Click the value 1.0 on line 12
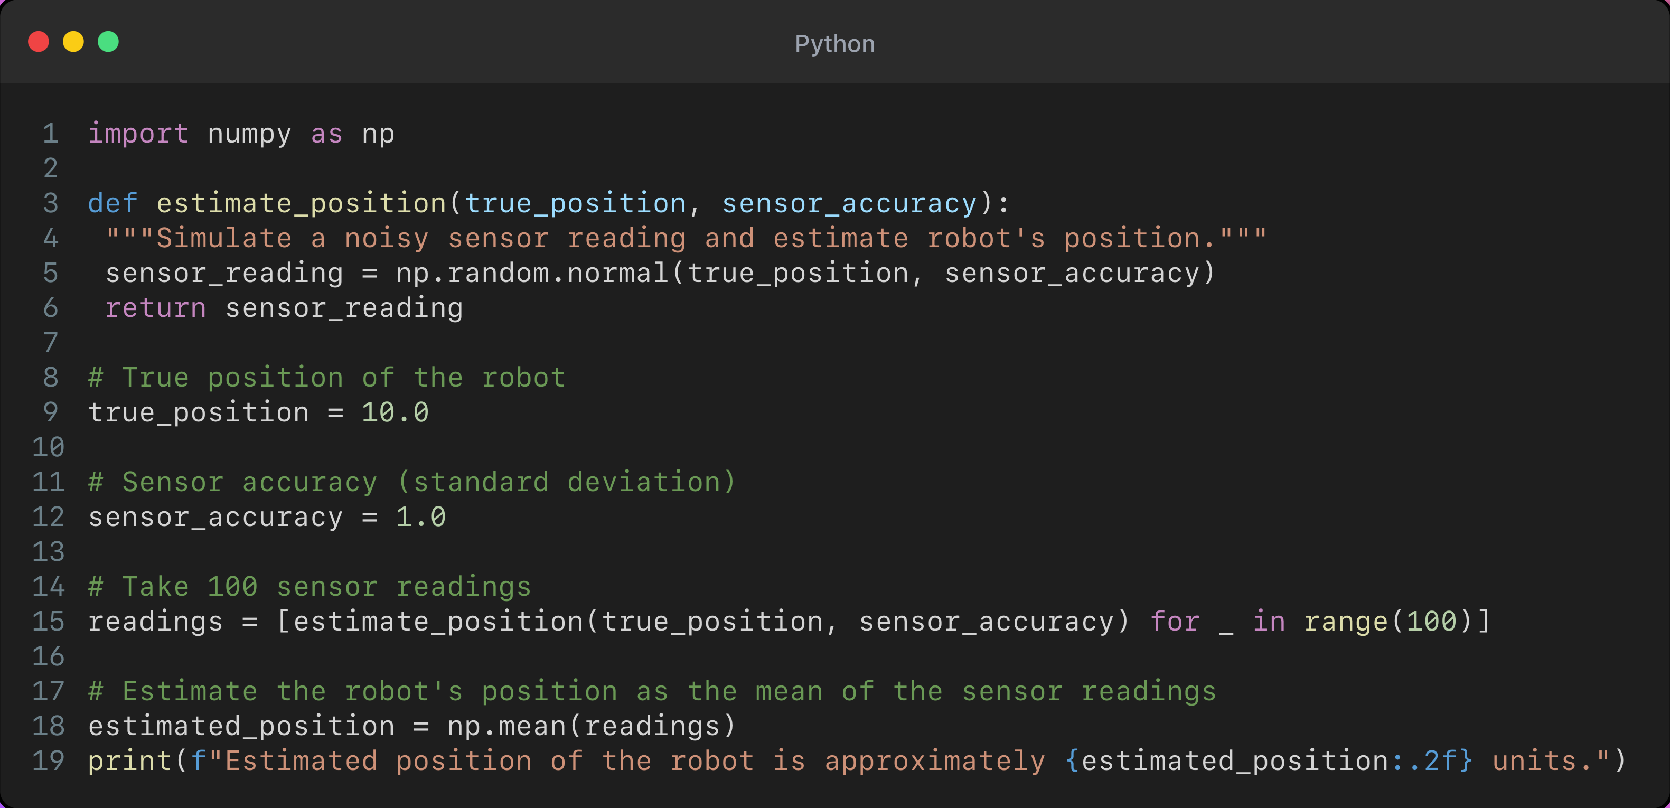The image size is (1670, 808). pyautogui.click(x=420, y=517)
